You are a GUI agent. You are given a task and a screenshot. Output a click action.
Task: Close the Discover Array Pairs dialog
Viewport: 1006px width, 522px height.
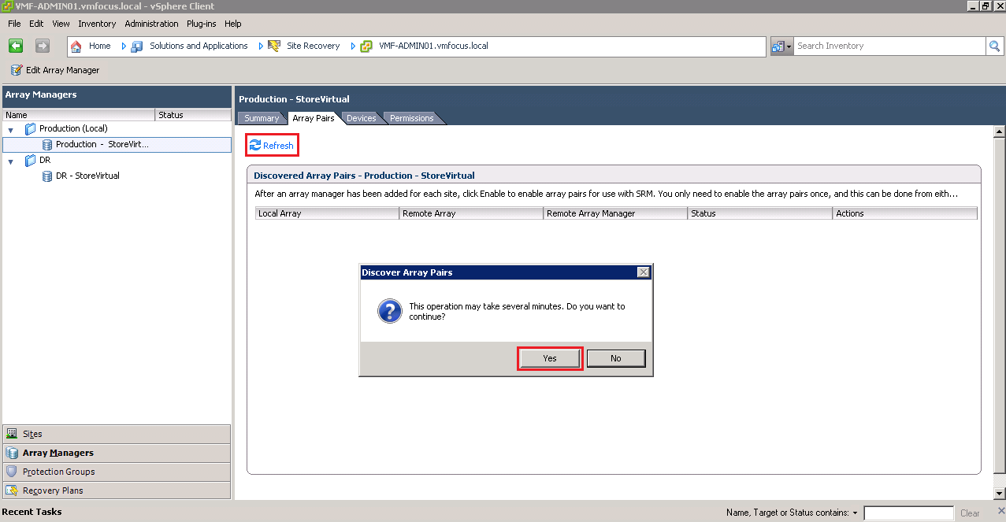(643, 272)
